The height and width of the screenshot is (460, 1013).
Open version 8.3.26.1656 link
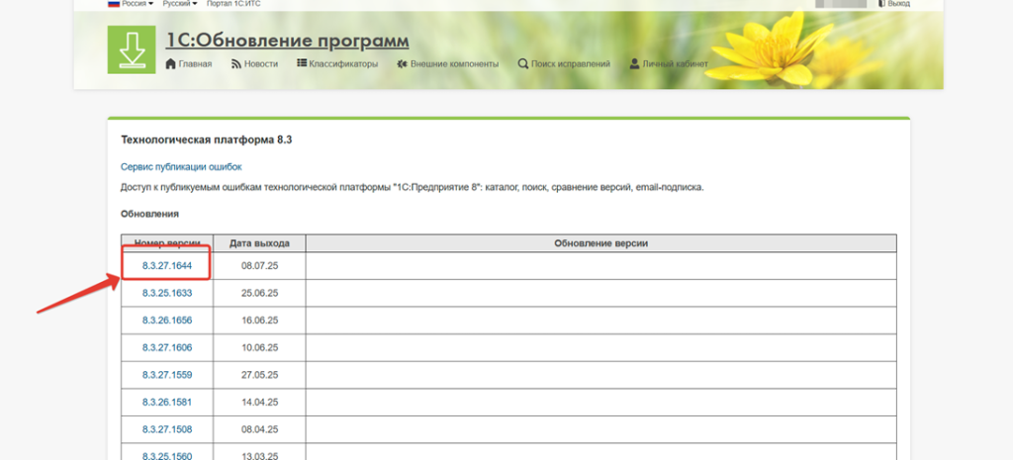167,320
